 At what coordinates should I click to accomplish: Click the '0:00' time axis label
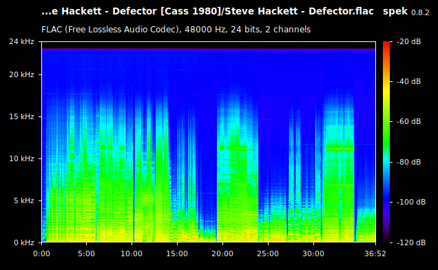pos(41,253)
